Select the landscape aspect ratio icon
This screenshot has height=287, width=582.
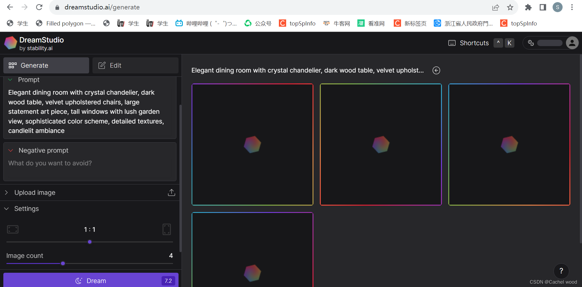point(13,229)
